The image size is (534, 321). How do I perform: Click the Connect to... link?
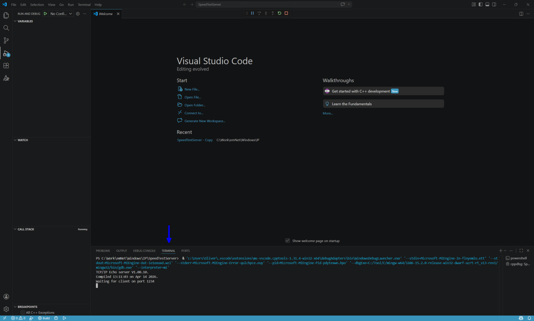pyautogui.click(x=194, y=113)
